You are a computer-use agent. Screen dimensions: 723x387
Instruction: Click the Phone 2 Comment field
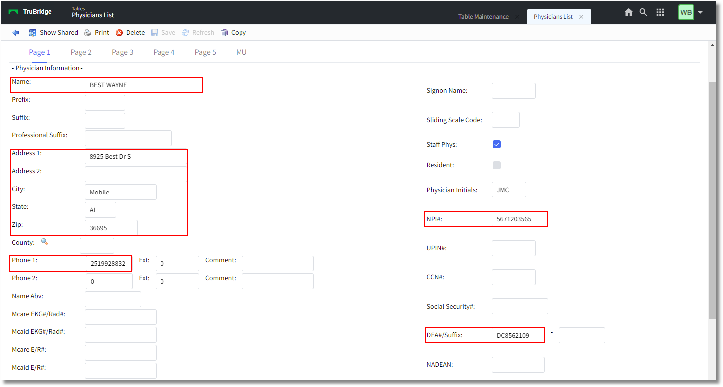(x=278, y=281)
